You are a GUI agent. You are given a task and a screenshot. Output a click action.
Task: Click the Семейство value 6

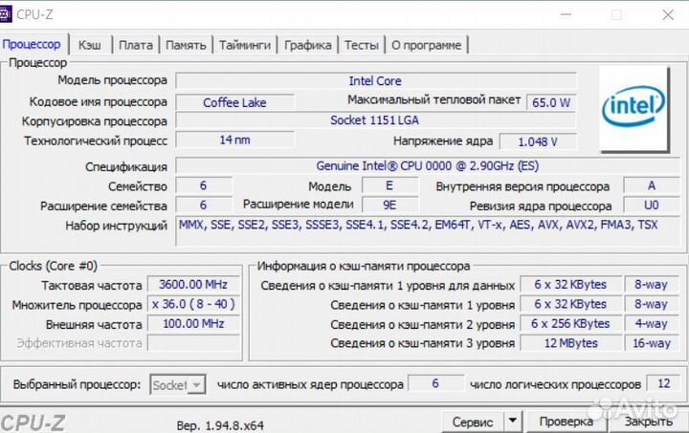coord(204,185)
